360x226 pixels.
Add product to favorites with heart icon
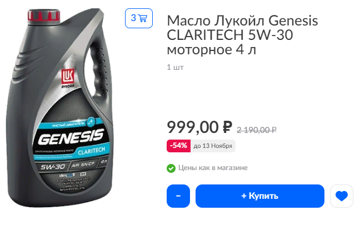(x=342, y=196)
